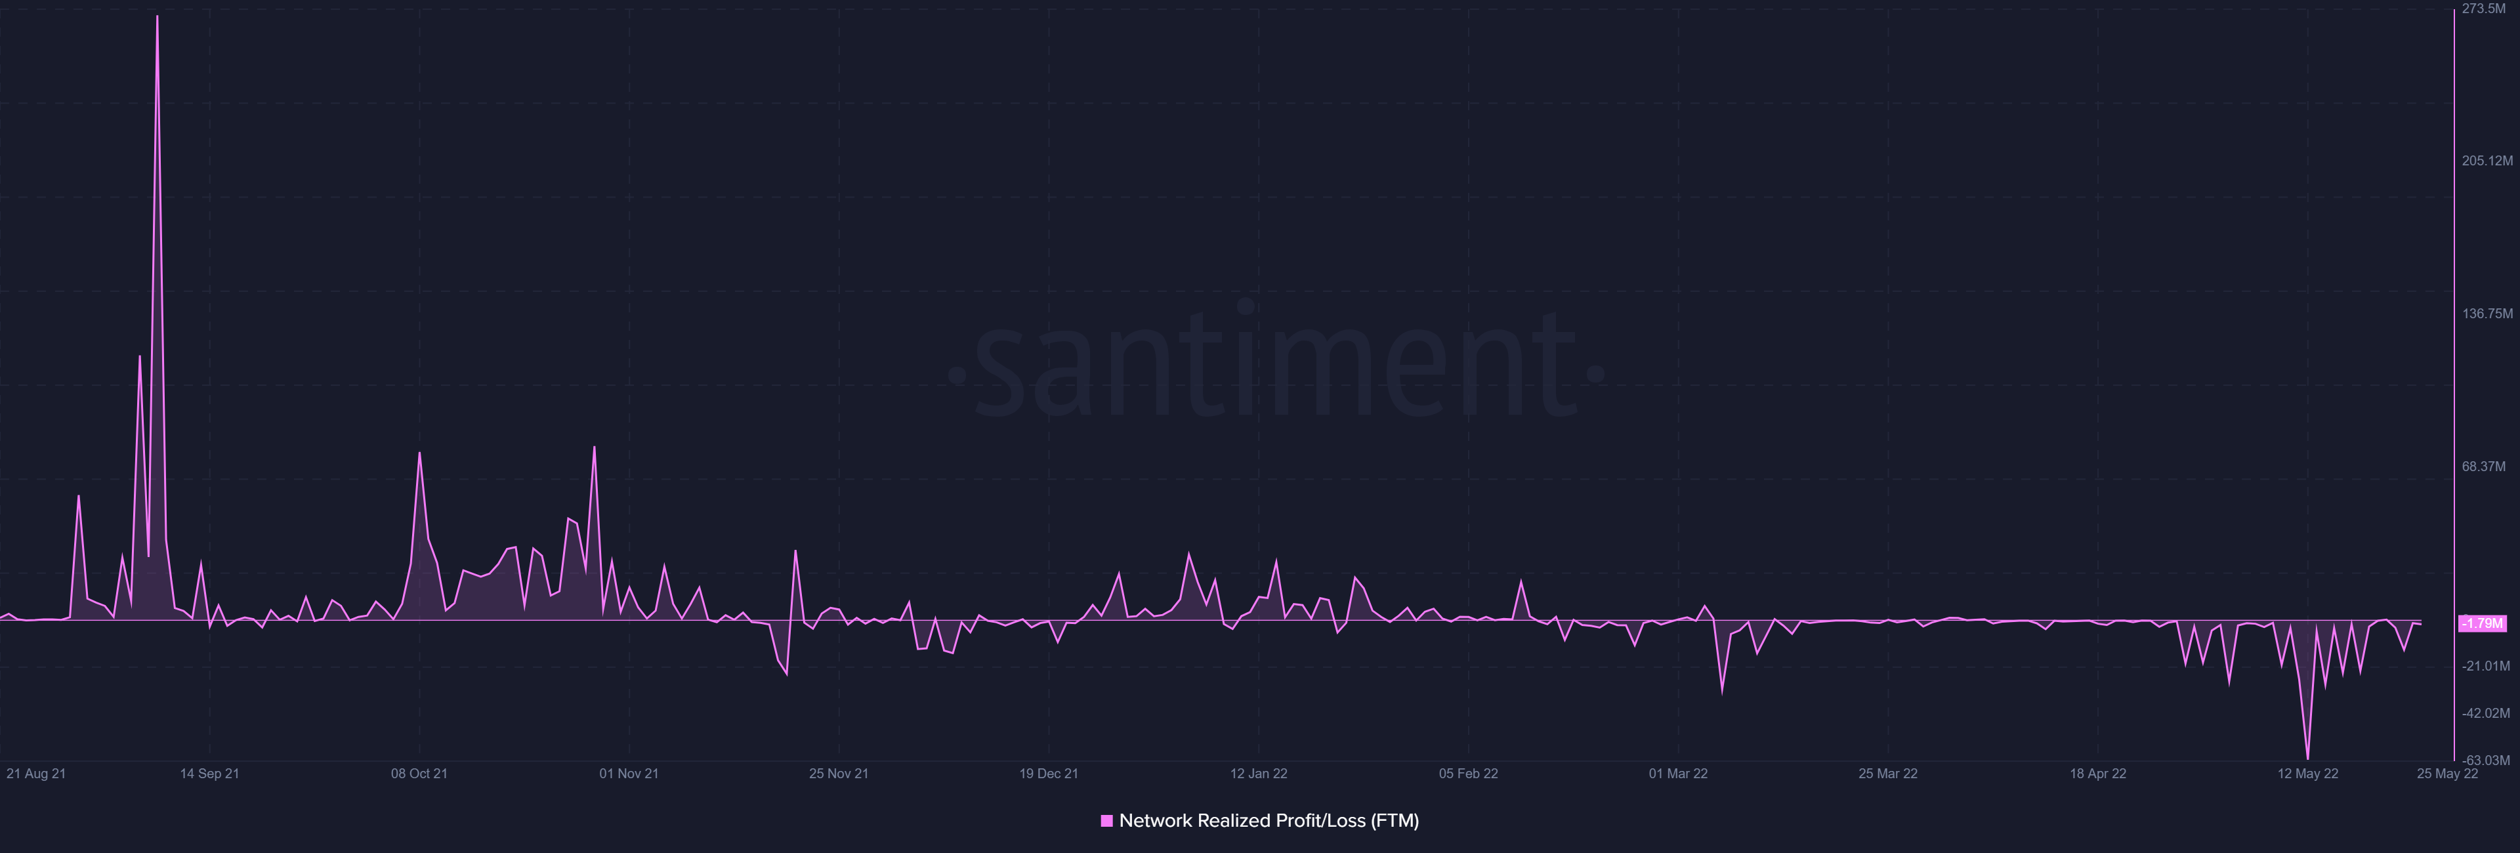Click the pink legend color square

(x=1106, y=821)
